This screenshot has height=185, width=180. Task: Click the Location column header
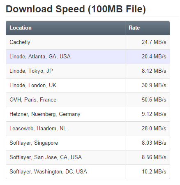pyautogui.click(x=65, y=28)
